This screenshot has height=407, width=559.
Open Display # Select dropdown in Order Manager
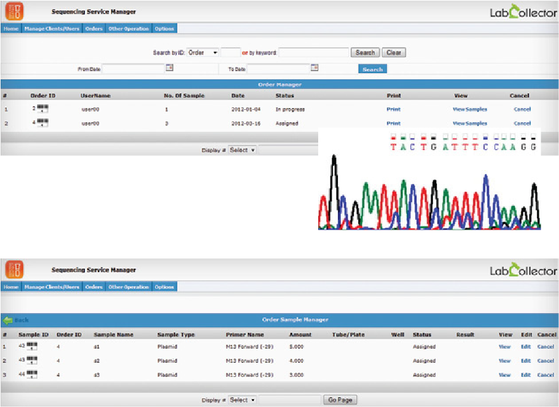click(242, 150)
